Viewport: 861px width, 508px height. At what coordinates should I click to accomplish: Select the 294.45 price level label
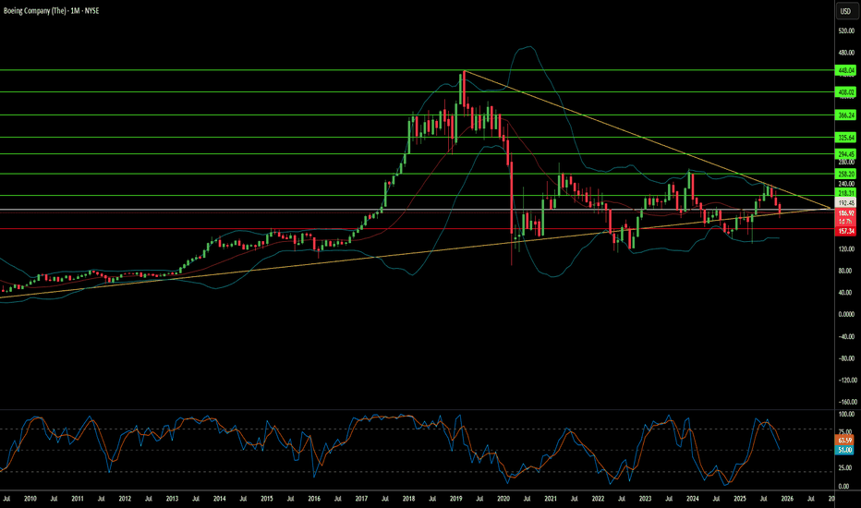pos(845,154)
